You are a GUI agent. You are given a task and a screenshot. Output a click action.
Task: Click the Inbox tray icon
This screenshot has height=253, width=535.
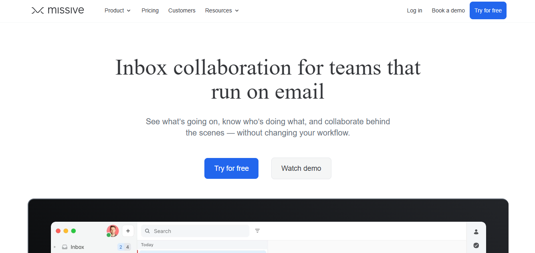[x=65, y=247]
